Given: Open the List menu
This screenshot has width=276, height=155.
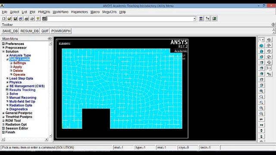Looking at the screenshot, I should 24,12.
